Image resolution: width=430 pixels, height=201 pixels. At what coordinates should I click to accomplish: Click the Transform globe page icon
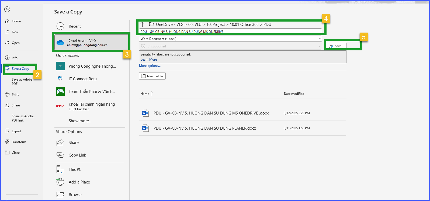(x=7, y=142)
